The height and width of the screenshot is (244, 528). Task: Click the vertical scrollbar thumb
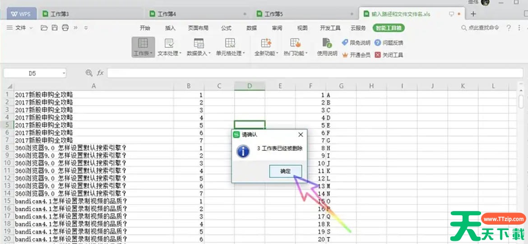coord(521,101)
